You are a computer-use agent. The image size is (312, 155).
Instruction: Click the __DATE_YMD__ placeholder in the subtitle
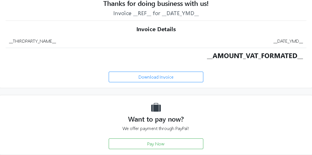coord(180,13)
